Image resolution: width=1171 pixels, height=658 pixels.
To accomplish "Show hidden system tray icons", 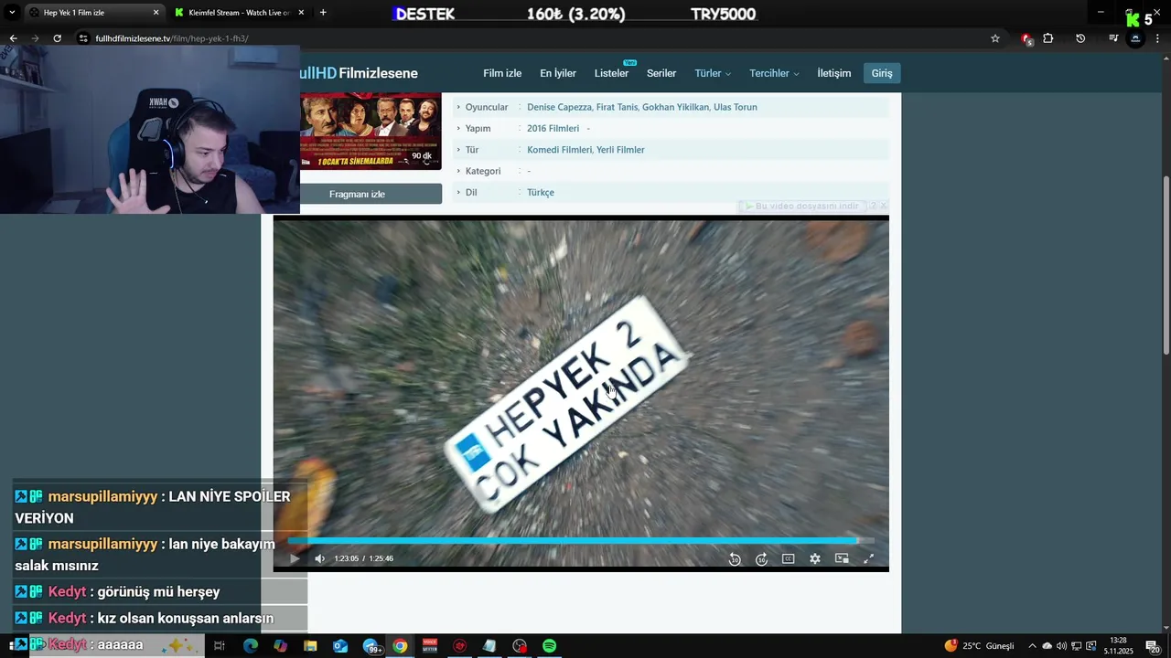I will click(1032, 646).
